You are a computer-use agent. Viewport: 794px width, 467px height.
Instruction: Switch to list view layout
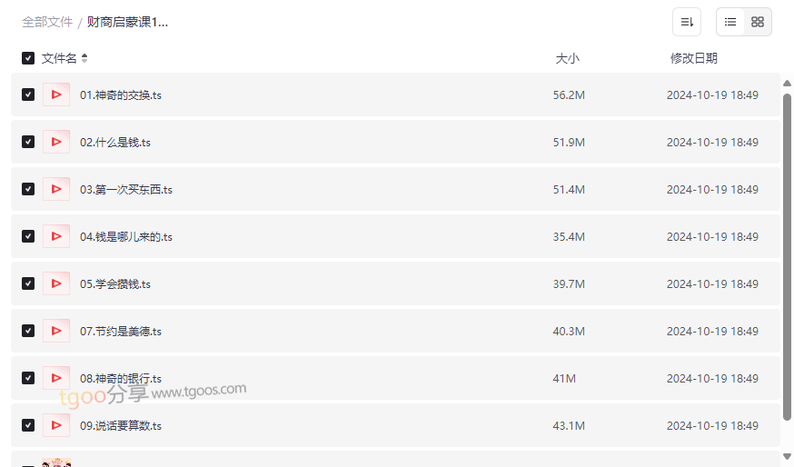730,22
